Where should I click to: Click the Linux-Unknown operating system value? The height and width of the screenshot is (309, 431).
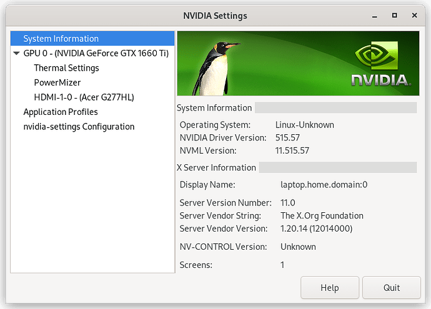pos(305,125)
